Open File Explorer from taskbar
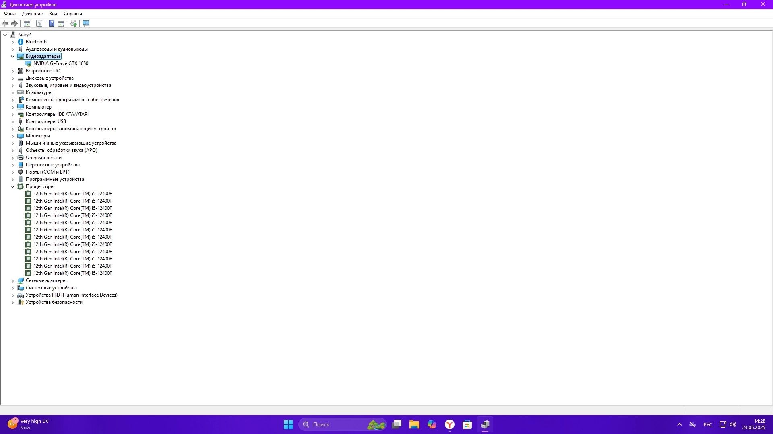The image size is (773, 434). point(414,424)
